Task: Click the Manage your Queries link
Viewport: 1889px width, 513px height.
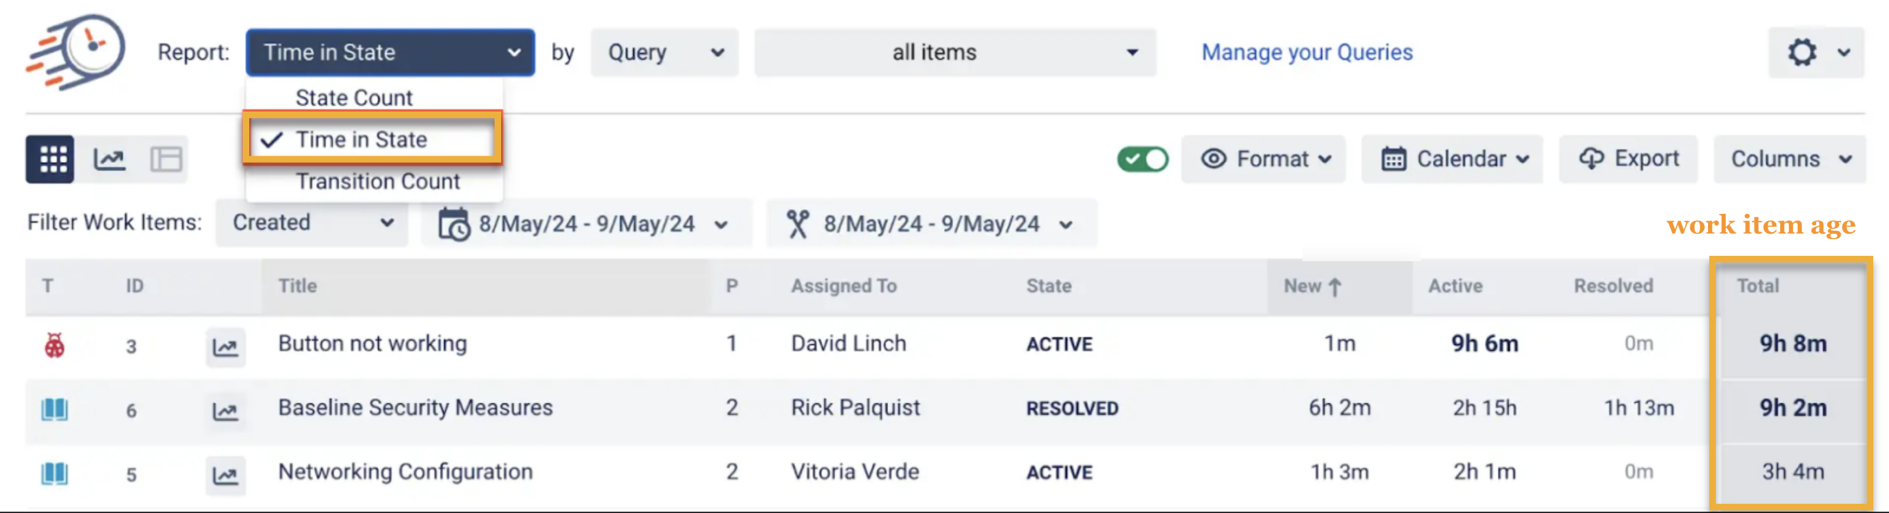Action: (1306, 52)
